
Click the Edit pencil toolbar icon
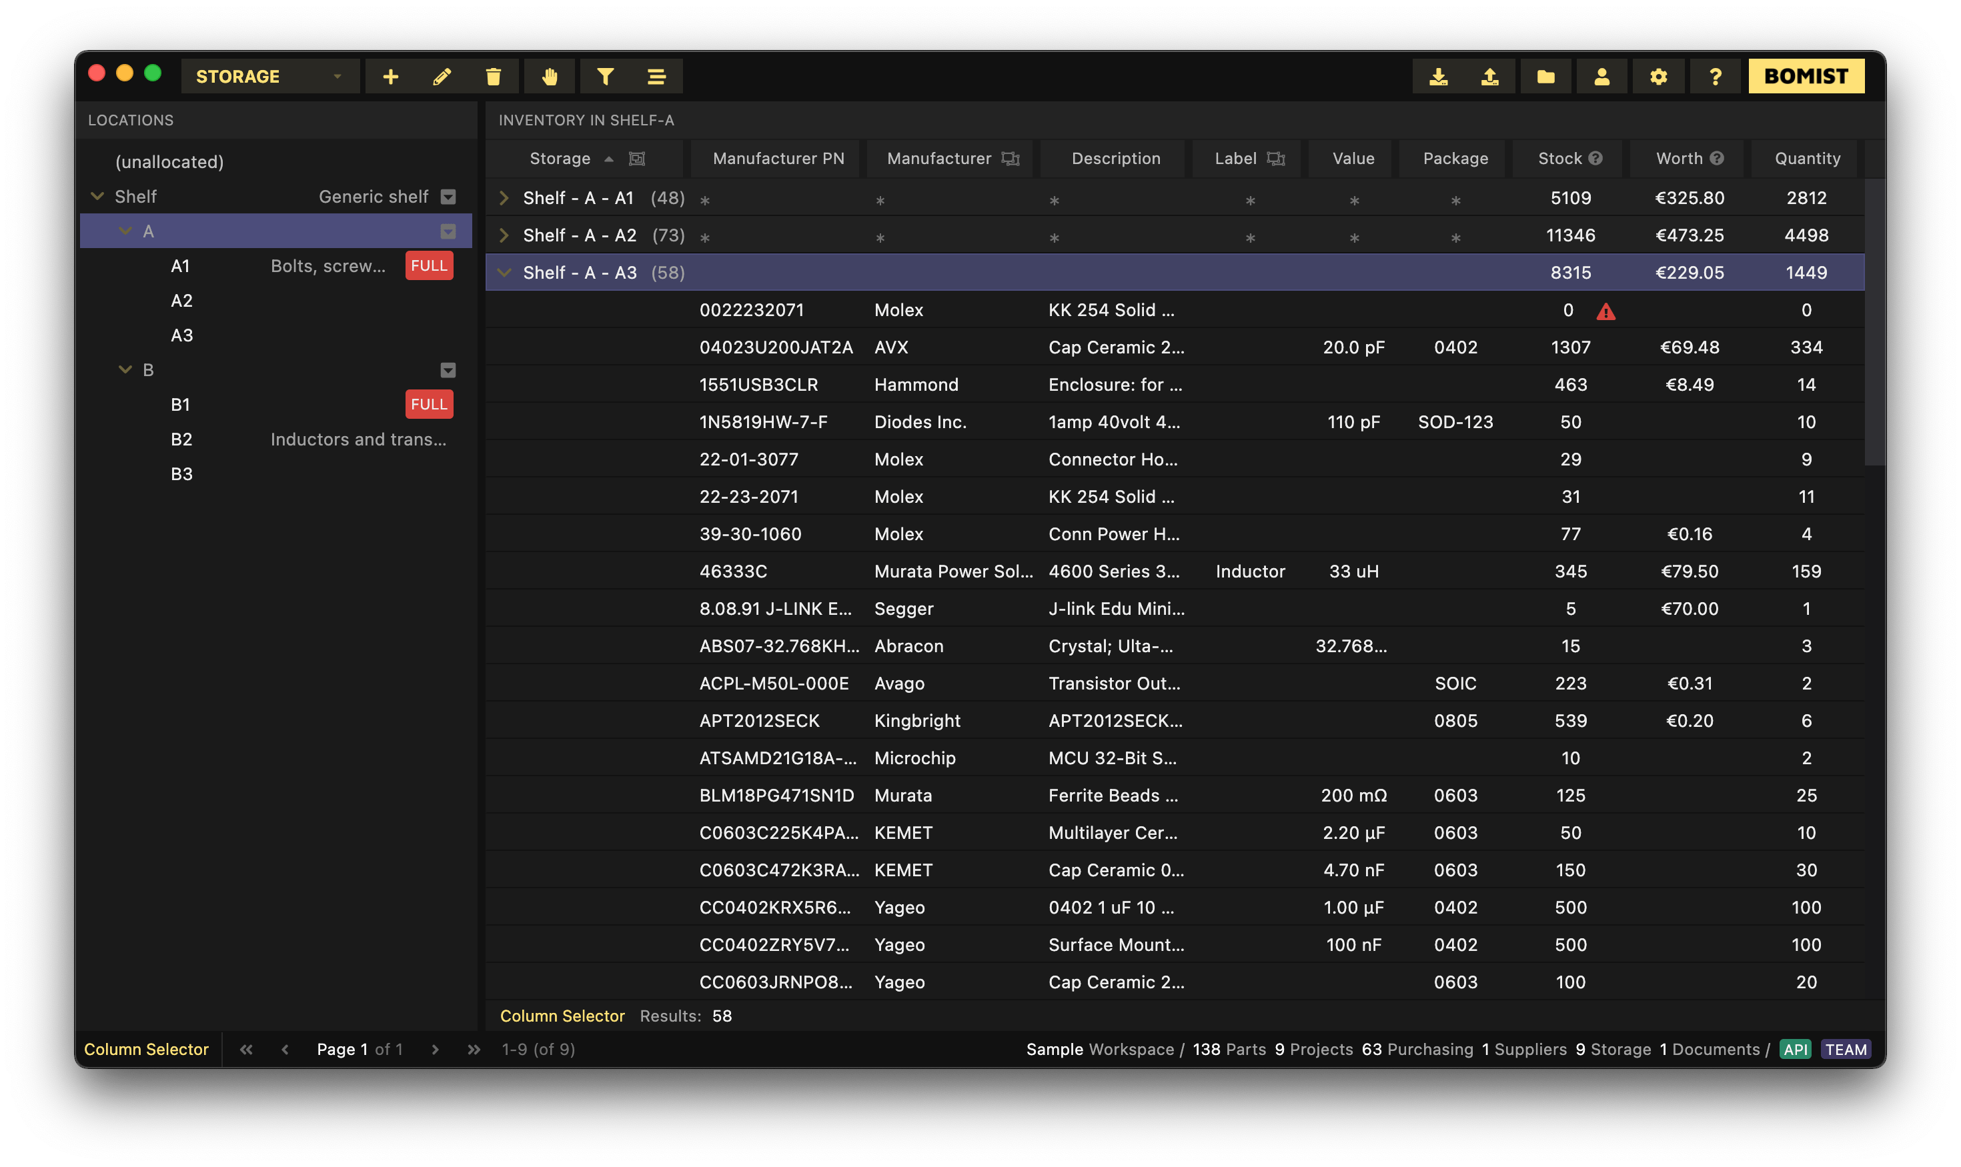pyautogui.click(x=442, y=76)
